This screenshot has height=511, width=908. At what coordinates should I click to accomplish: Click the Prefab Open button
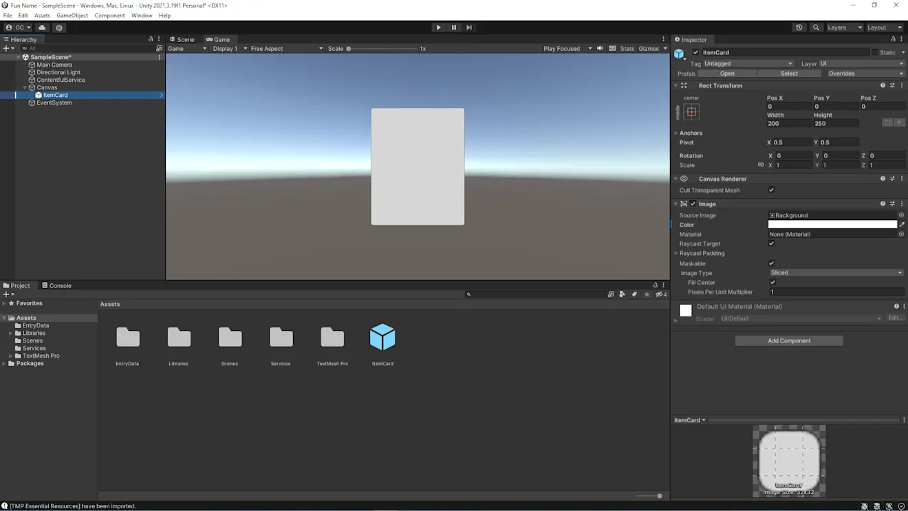click(727, 74)
